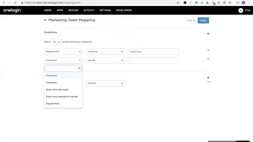Click the browser forward arrow
This screenshot has height=142, width=253.
click(x=9, y=3)
